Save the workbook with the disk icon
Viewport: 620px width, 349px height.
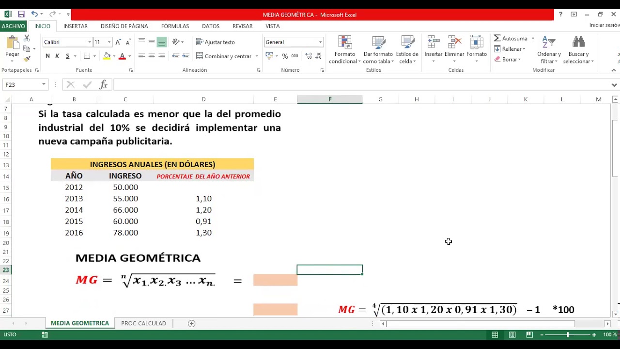pyautogui.click(x=21, y=15)
